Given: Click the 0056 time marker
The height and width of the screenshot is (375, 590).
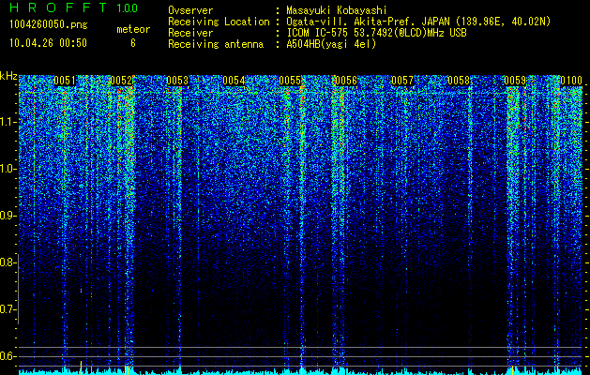Looking at the screenshot, I should (346, 81).
